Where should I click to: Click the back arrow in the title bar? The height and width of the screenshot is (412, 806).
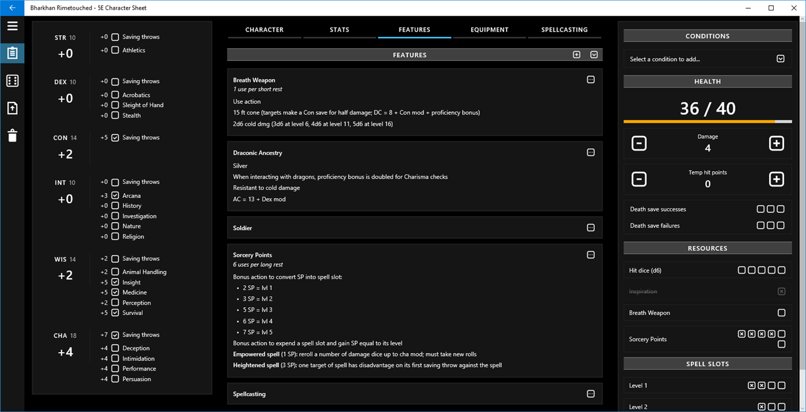tap(13, 7)
